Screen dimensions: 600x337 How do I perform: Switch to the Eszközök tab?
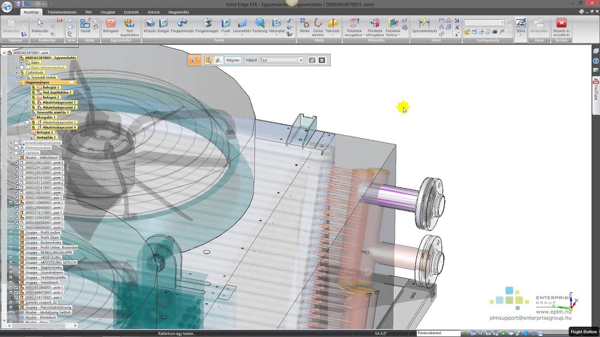tap(131, 12)
